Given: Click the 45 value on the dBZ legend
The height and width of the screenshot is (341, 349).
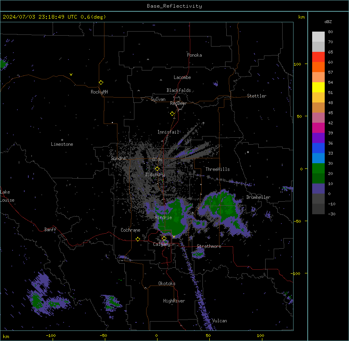Looking at the screenshot, I should [330, 113].
